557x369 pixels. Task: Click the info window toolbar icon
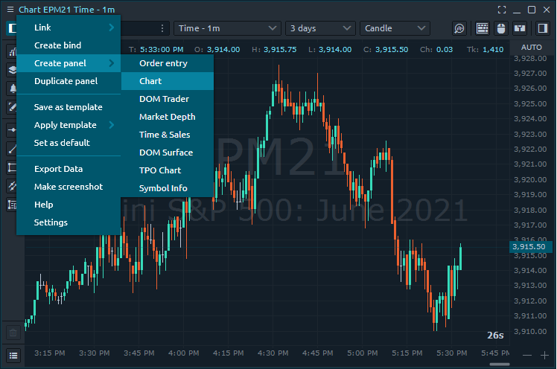[x=521, y=28]
